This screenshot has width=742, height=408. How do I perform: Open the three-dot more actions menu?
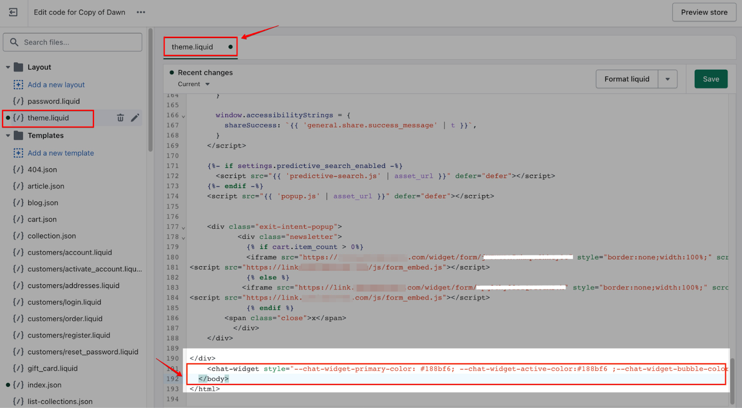point(141,13)
